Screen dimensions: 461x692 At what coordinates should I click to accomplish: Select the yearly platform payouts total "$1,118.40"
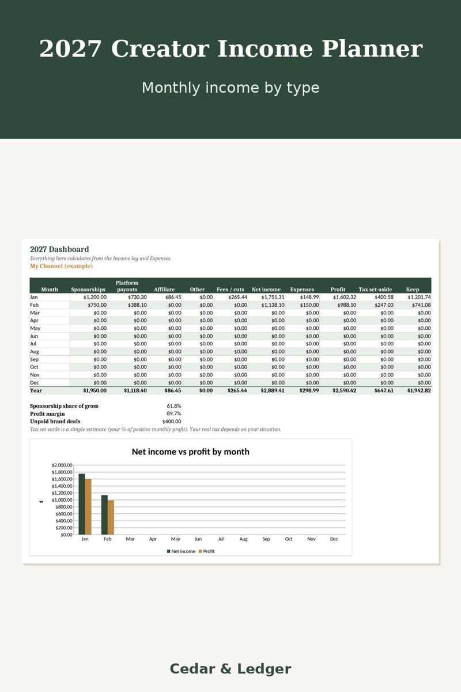click(x=135, y=390)
